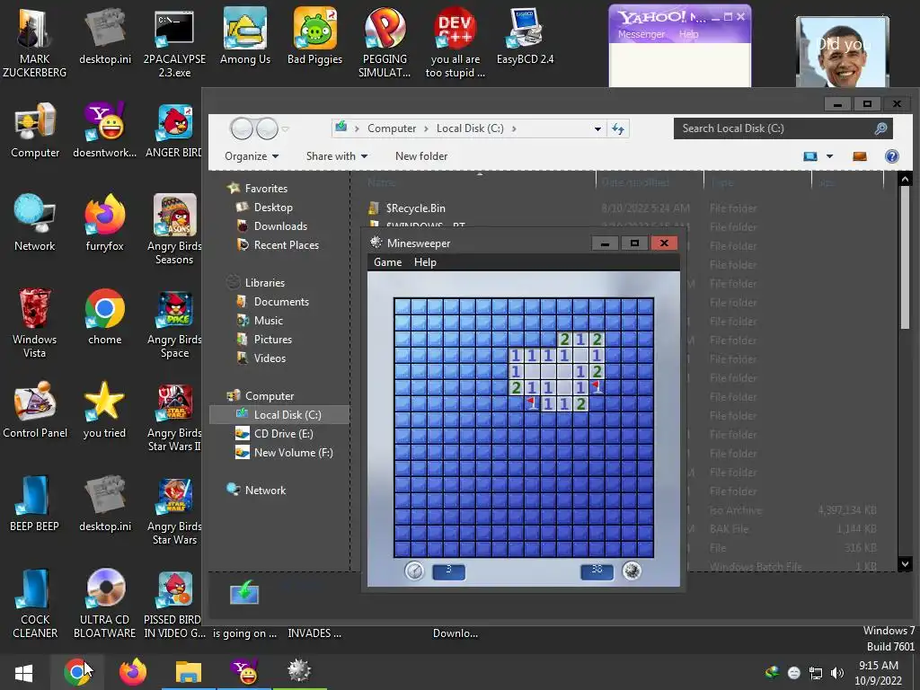Click the Windows Start button
Screen dimensions: 920x690
tap(23, 672)
